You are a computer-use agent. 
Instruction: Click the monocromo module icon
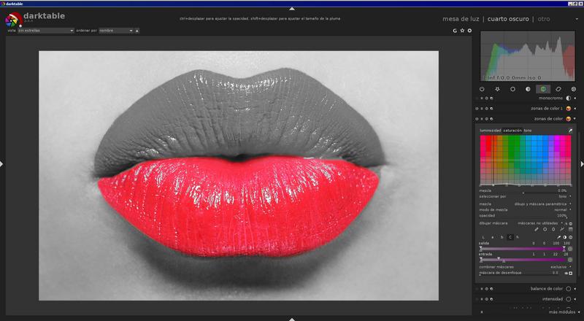pyautogui.click(x=569, y=98)
